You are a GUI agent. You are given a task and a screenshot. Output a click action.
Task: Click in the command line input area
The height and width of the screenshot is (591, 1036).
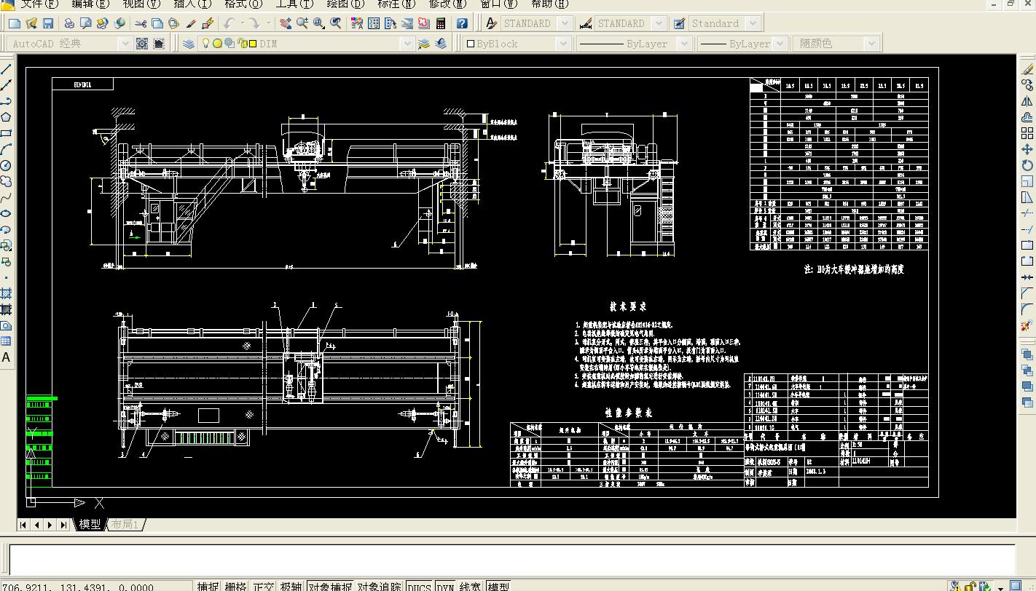(510, 559)
